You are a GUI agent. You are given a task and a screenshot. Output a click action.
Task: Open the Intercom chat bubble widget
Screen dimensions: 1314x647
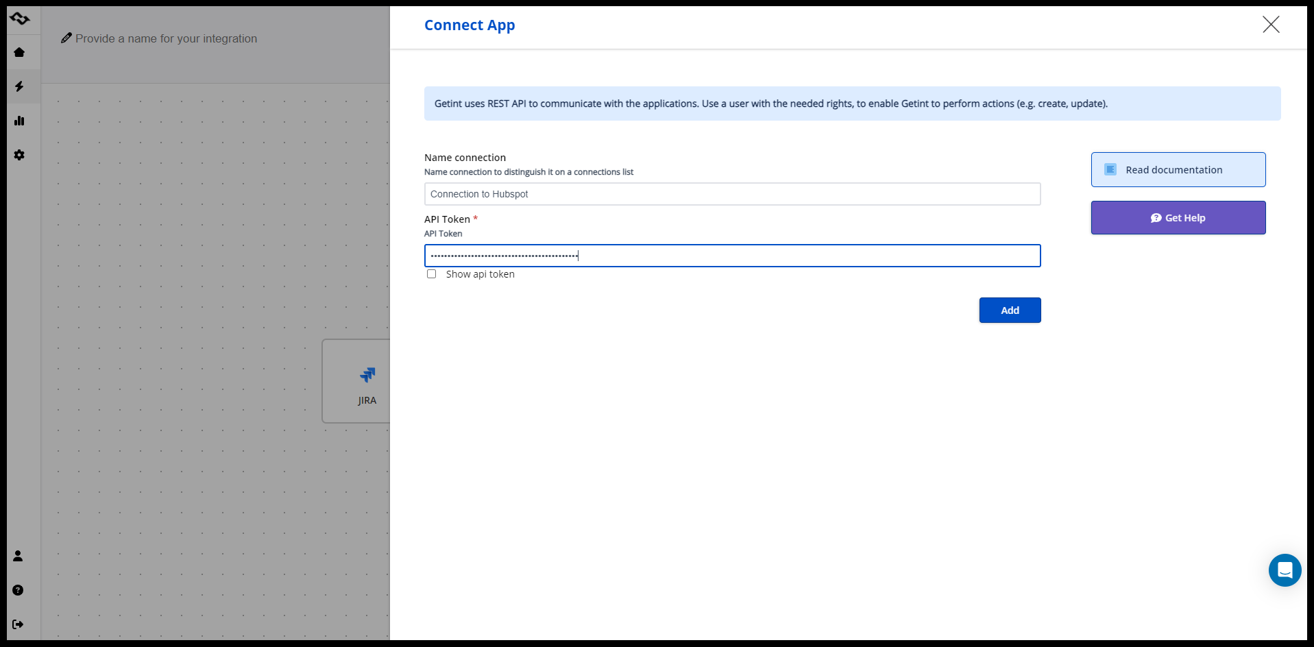coord(1285,570)
